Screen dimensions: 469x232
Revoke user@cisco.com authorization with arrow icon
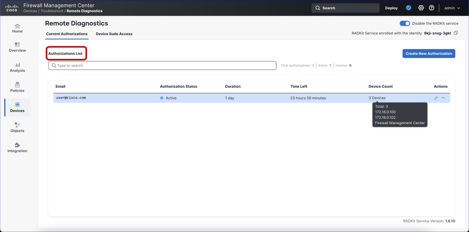click(444, 98)
